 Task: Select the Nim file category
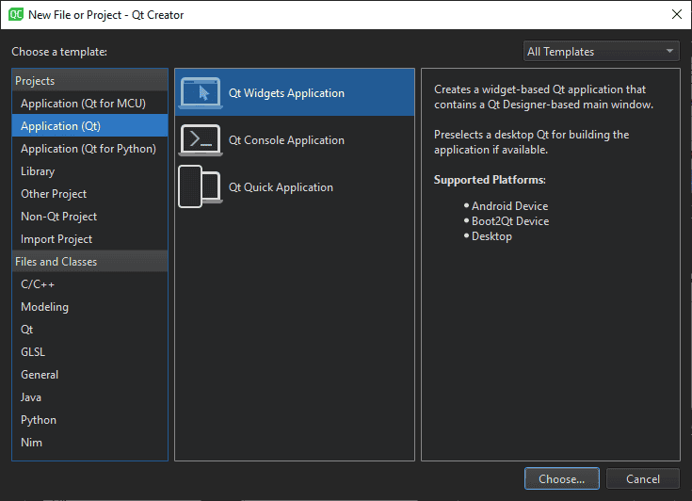click(x=90, y=443)
